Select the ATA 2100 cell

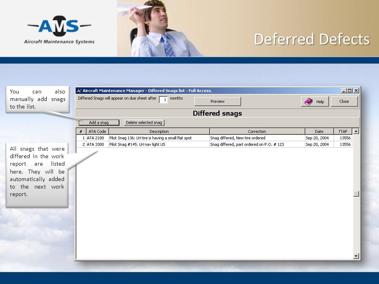98,138
